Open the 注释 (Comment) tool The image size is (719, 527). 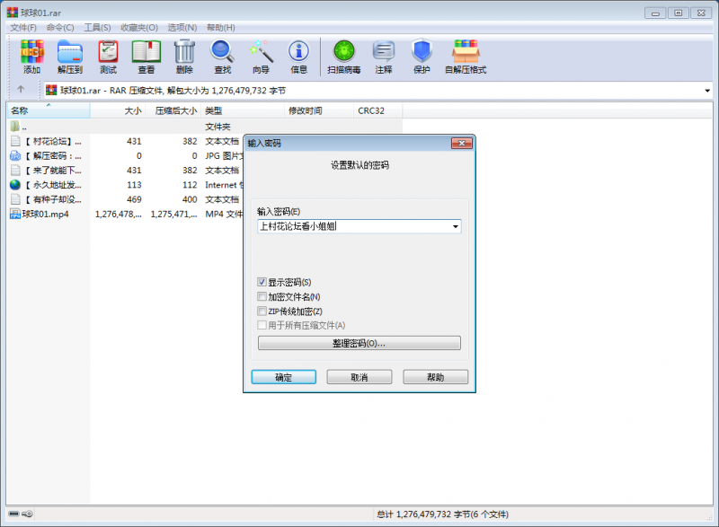[x=383, y=54]
